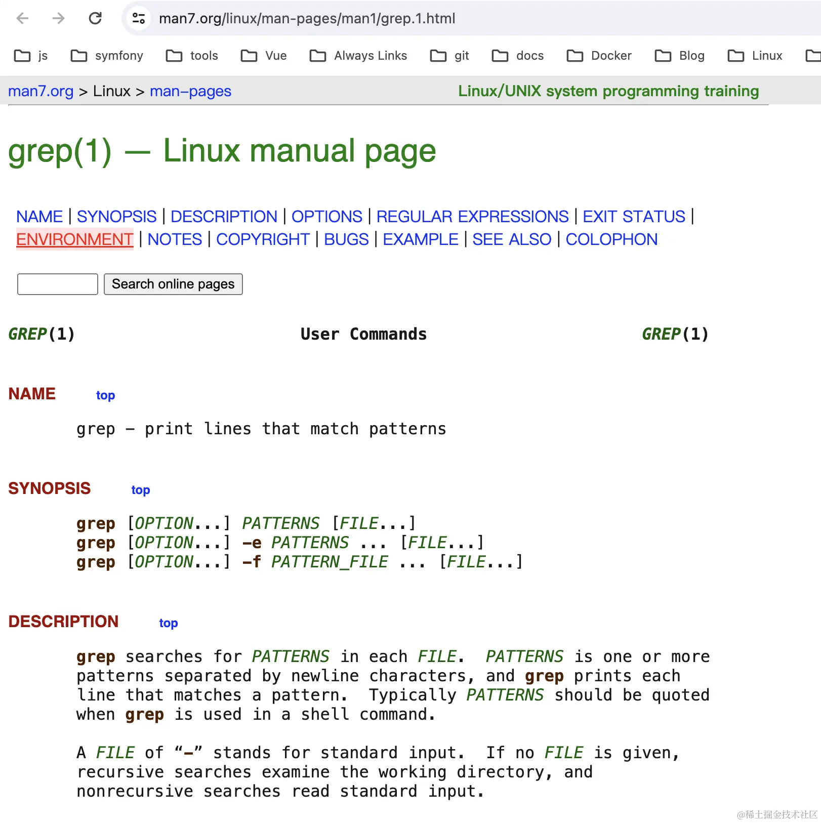Open the symfony bookmarks folder
Image resolution: width=821 pixels, height=823 pixels.
click(x=106, y=56)
